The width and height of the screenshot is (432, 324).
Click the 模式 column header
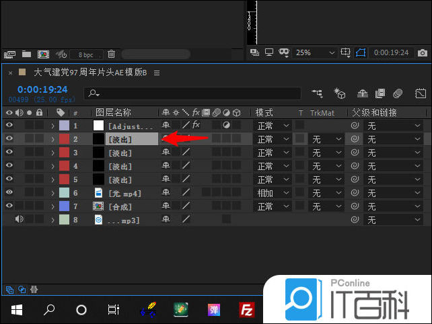(x=264, y=112)
